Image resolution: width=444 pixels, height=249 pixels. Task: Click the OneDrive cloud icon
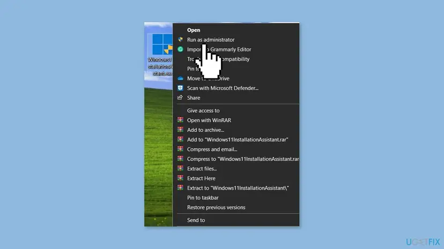click(x=180, y=78)
